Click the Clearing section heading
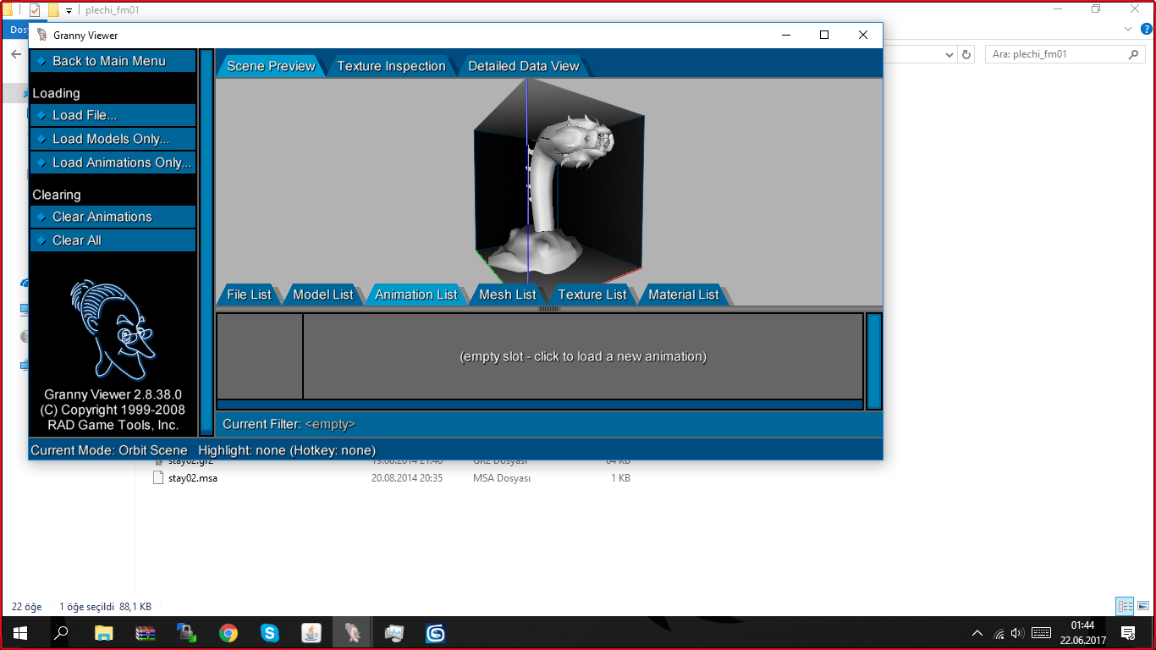Screen dimensions: 1156x650 [x=57, y=195]
